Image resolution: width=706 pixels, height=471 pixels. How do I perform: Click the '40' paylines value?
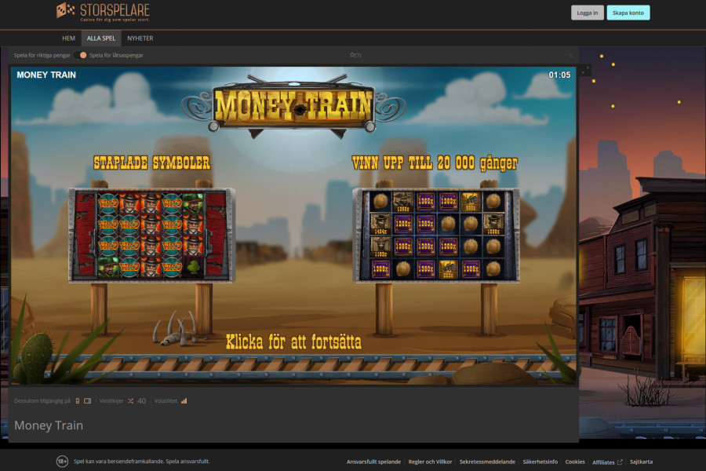pos(141,400)
